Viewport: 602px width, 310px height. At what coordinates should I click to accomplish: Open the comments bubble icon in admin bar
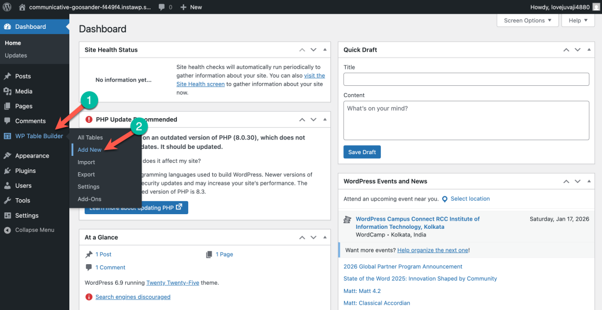pyautogui.click(x=162, y=7)
